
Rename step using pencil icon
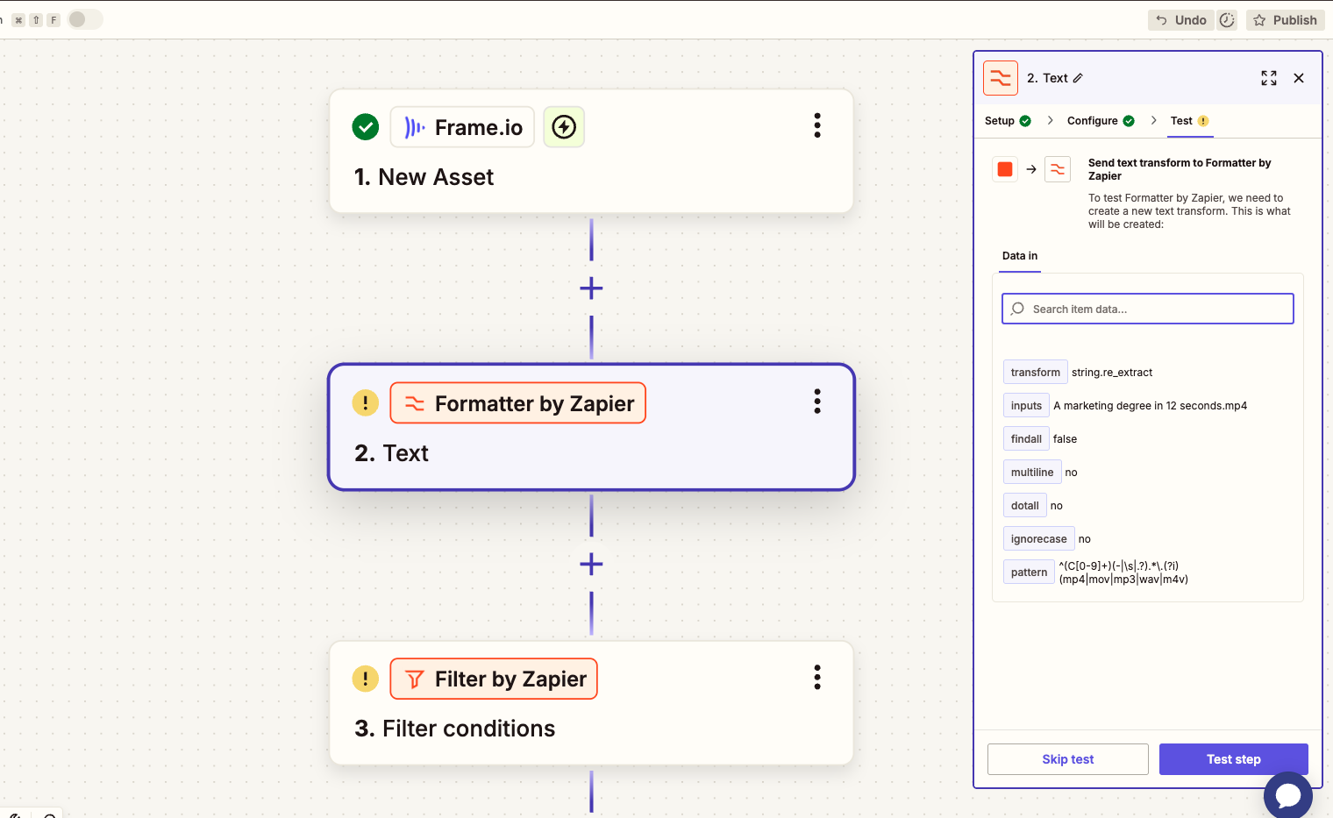1078,78
